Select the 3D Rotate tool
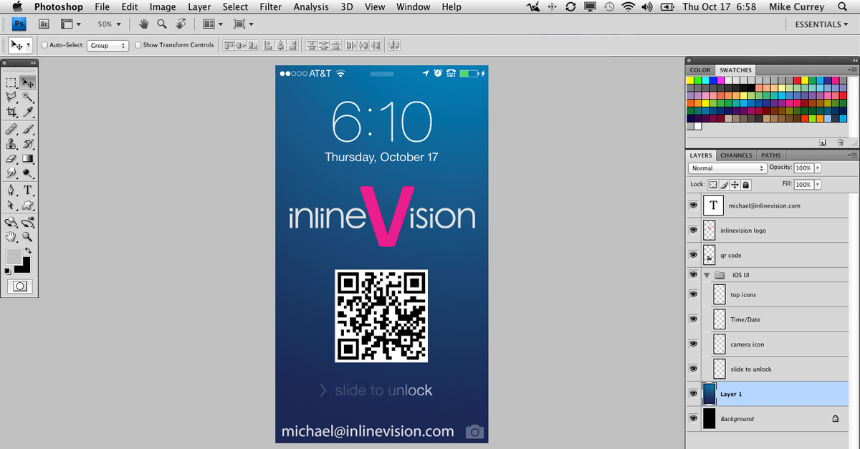This screenshot has width=860, height=449. [11, 223]
